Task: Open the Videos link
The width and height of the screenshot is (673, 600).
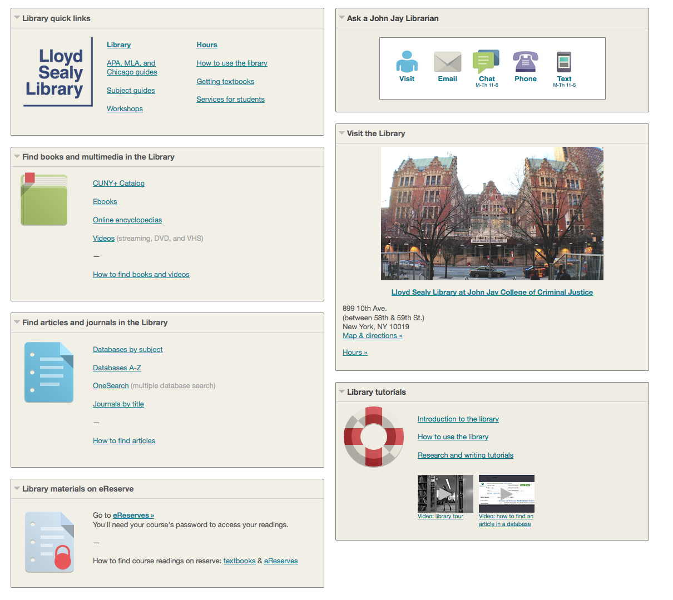Action: pos(103,238)
